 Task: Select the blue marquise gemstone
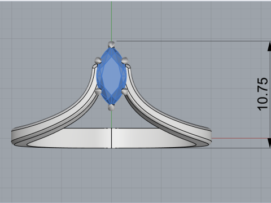[111, 76]
